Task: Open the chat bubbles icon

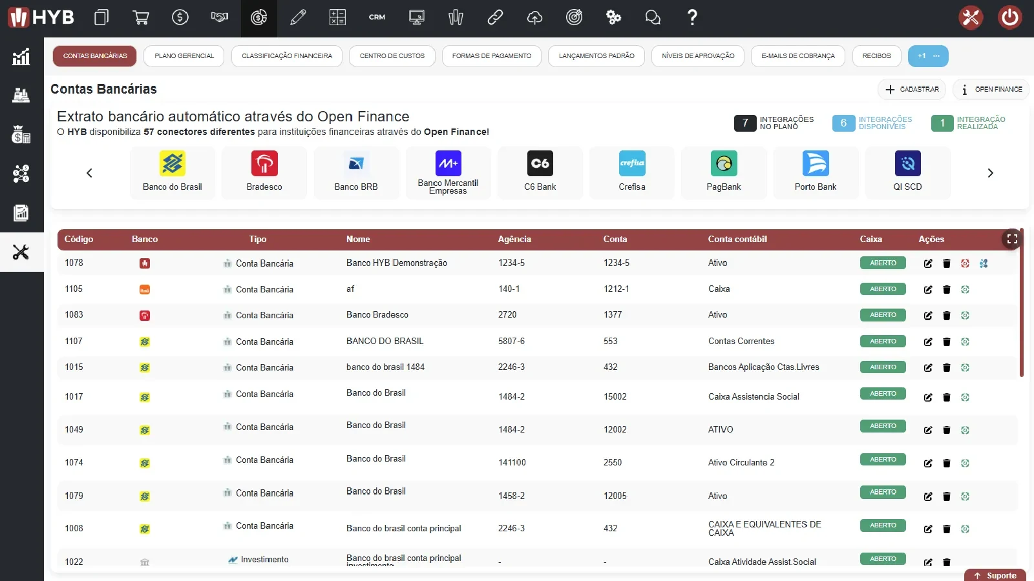Action: pos(653,17)
